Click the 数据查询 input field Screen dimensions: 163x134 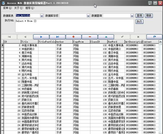click(x=117, y=16)
